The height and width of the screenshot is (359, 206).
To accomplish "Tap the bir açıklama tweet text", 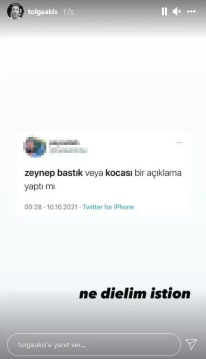I will click(x=158, y=173).
